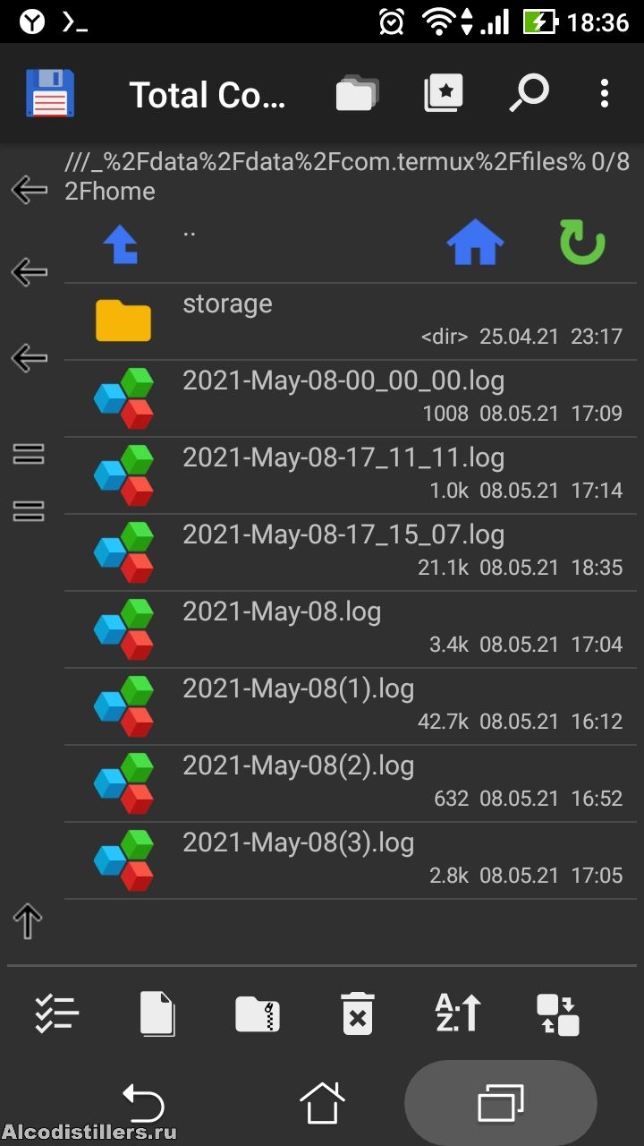
Task: Open file 2021-May-08-00_00_00.log
Action: [x=343, y=381]
